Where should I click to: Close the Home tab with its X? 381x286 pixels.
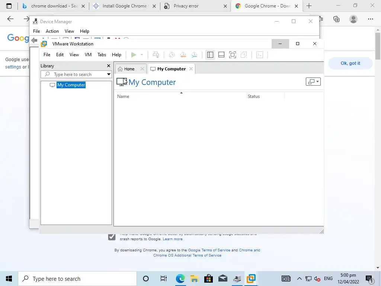143,69
